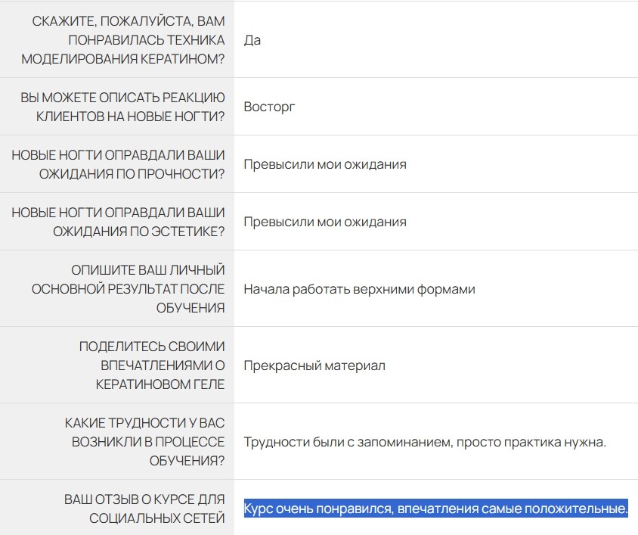Viewport: 638px width, 535px height.
Task: Click the answer 'Прекрасный материал'
Action: (x=314, y=365)
